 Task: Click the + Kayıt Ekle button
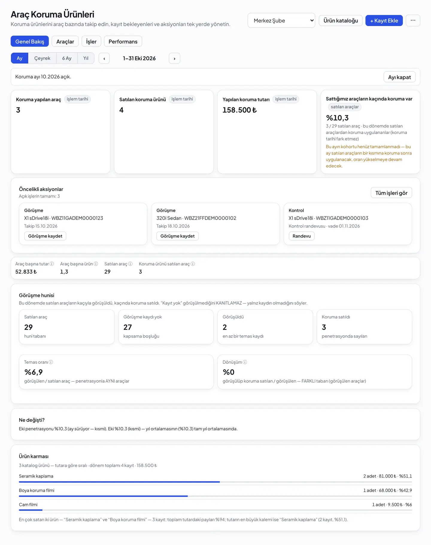click(384, 20)
